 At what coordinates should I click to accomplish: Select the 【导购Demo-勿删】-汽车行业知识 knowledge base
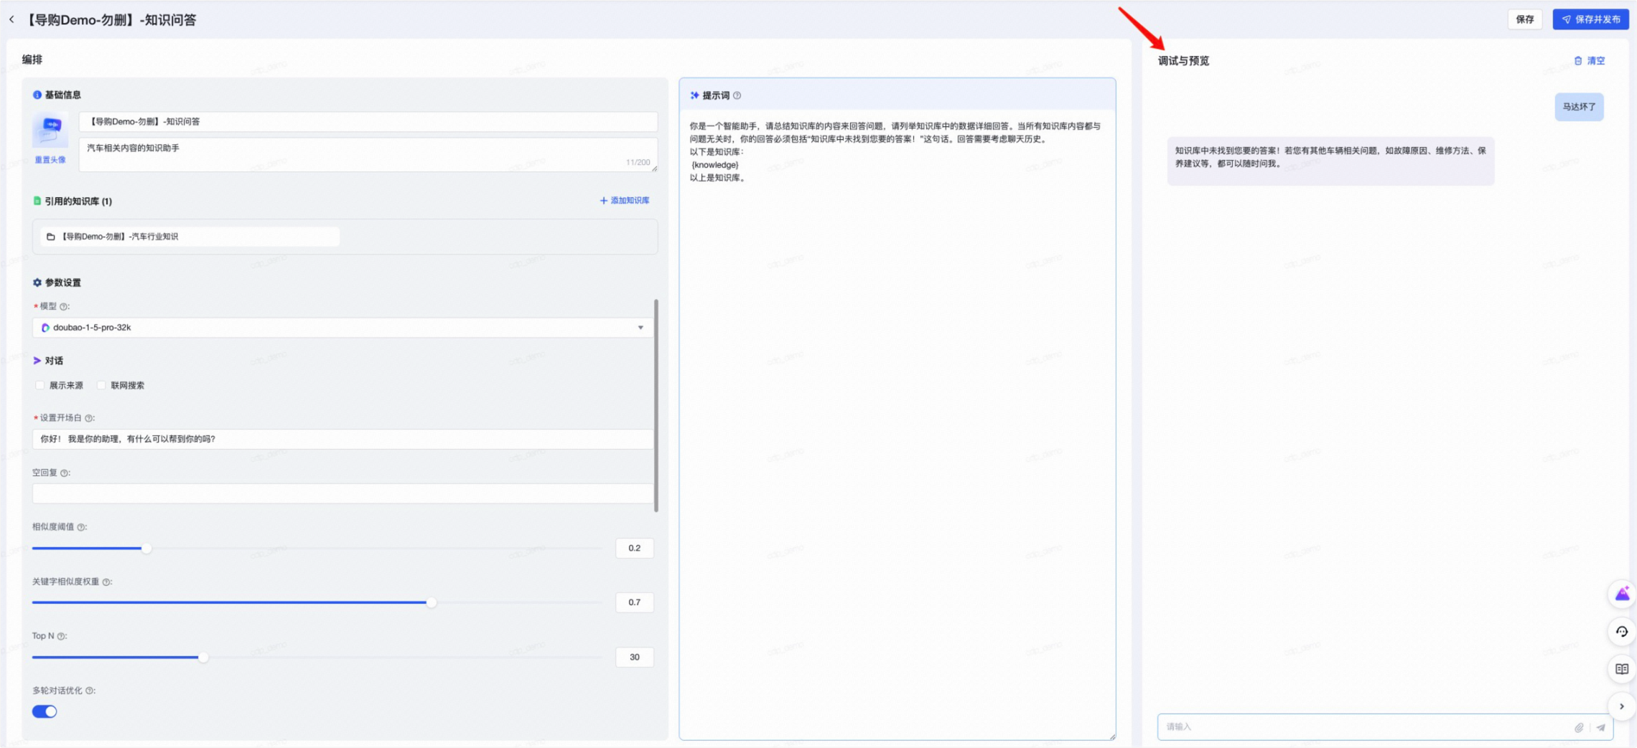(x=190, y=237)
